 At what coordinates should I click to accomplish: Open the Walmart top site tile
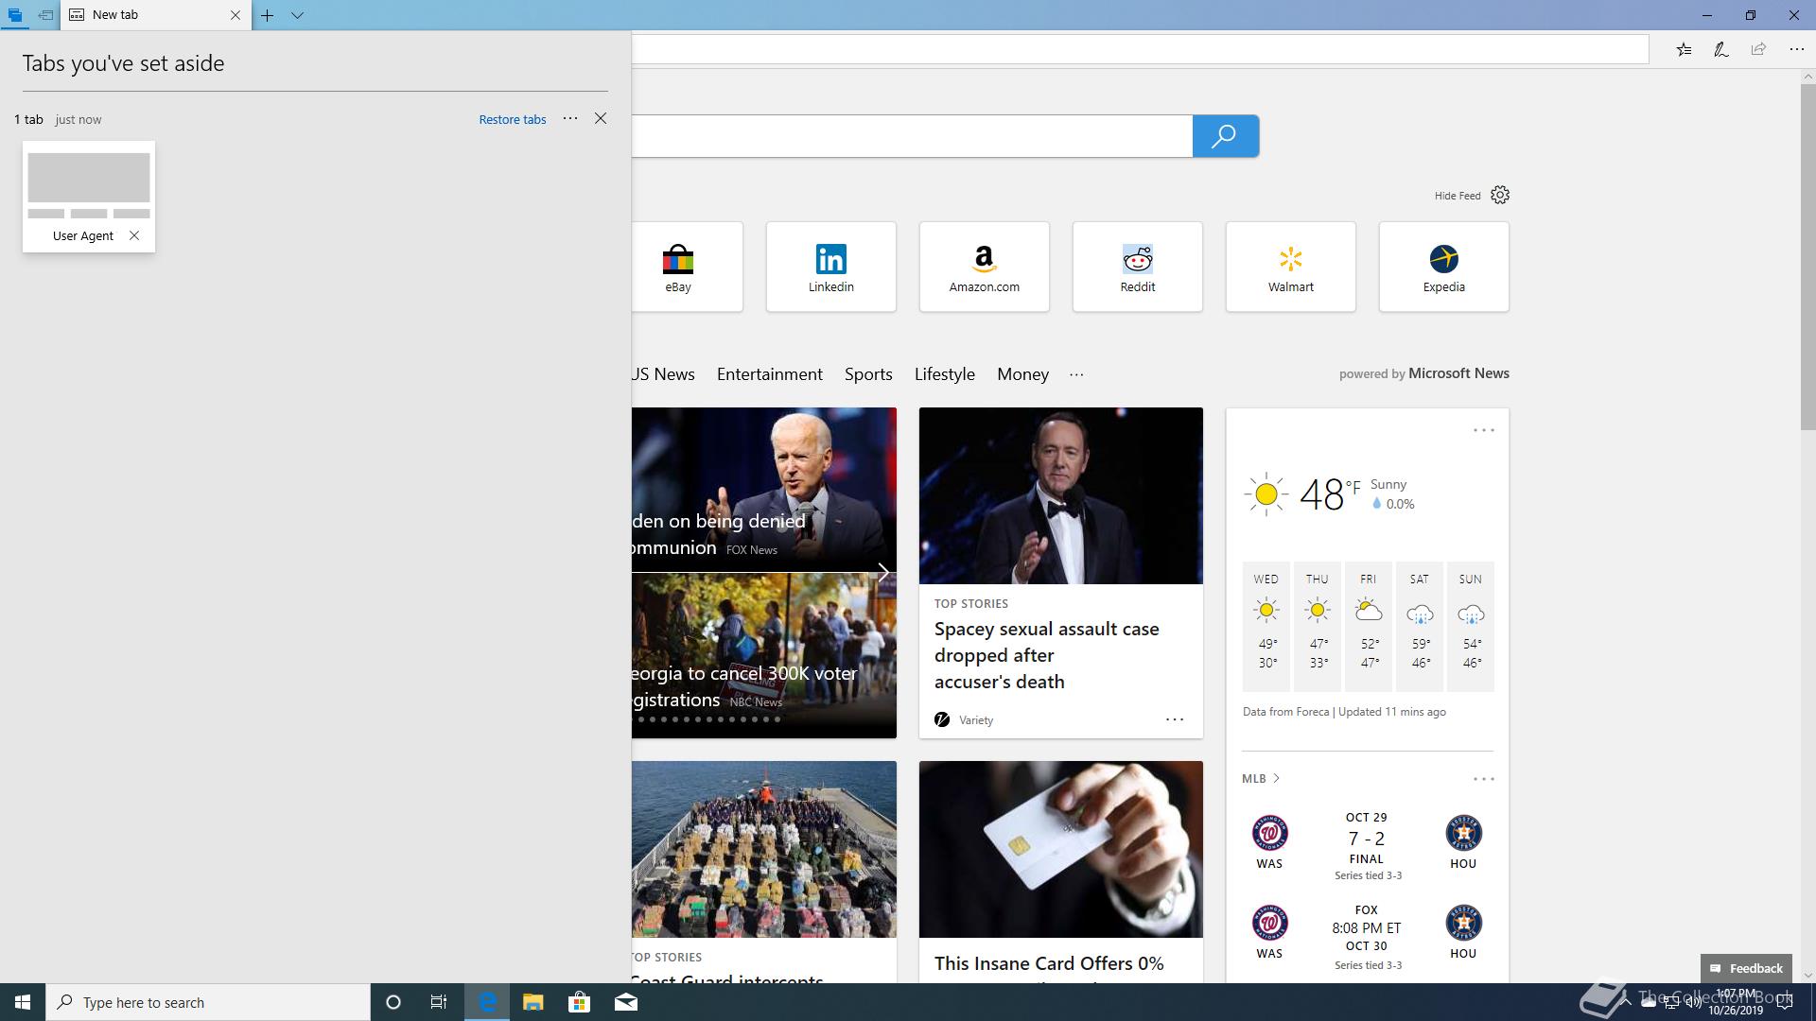(x=1291, y=267)
